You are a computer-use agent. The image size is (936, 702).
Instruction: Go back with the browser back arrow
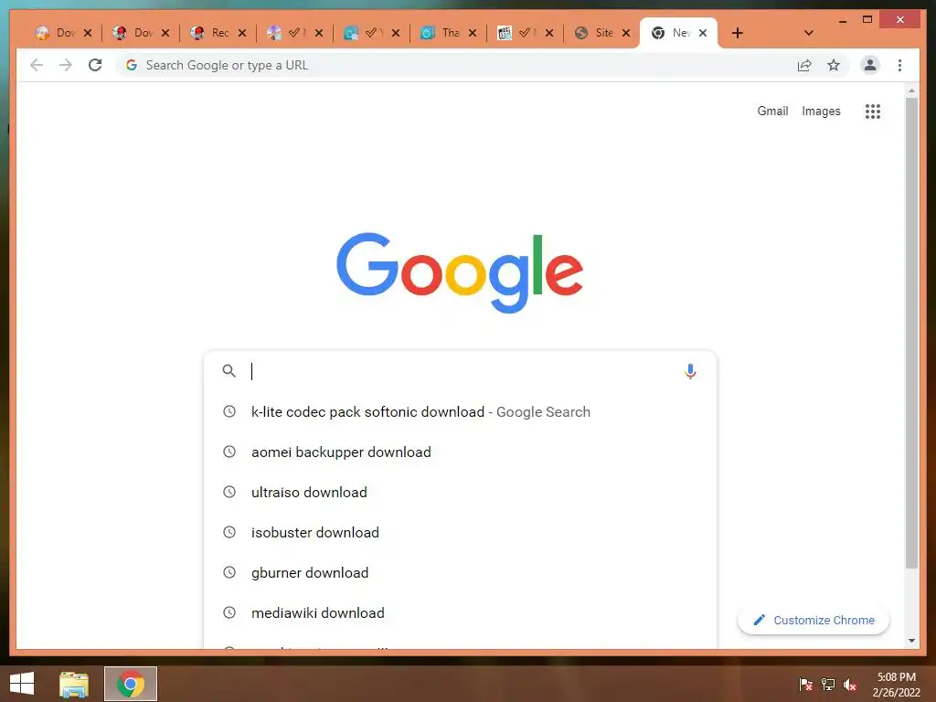[x=37, y=65]
